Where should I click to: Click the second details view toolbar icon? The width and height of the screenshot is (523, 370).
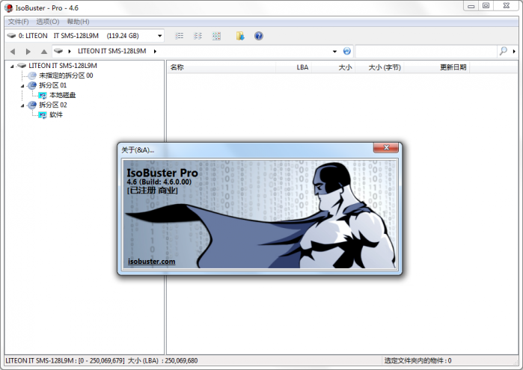click(x=198, y=36)
